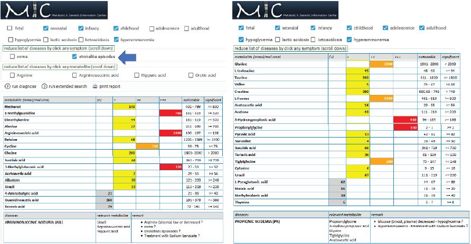
Task: Click gray 62 L-Pyroglutamic acid value
Action: [337, 182]
